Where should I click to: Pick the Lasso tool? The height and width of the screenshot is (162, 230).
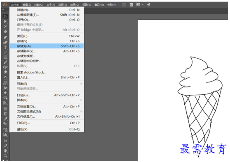coord(5,32)
